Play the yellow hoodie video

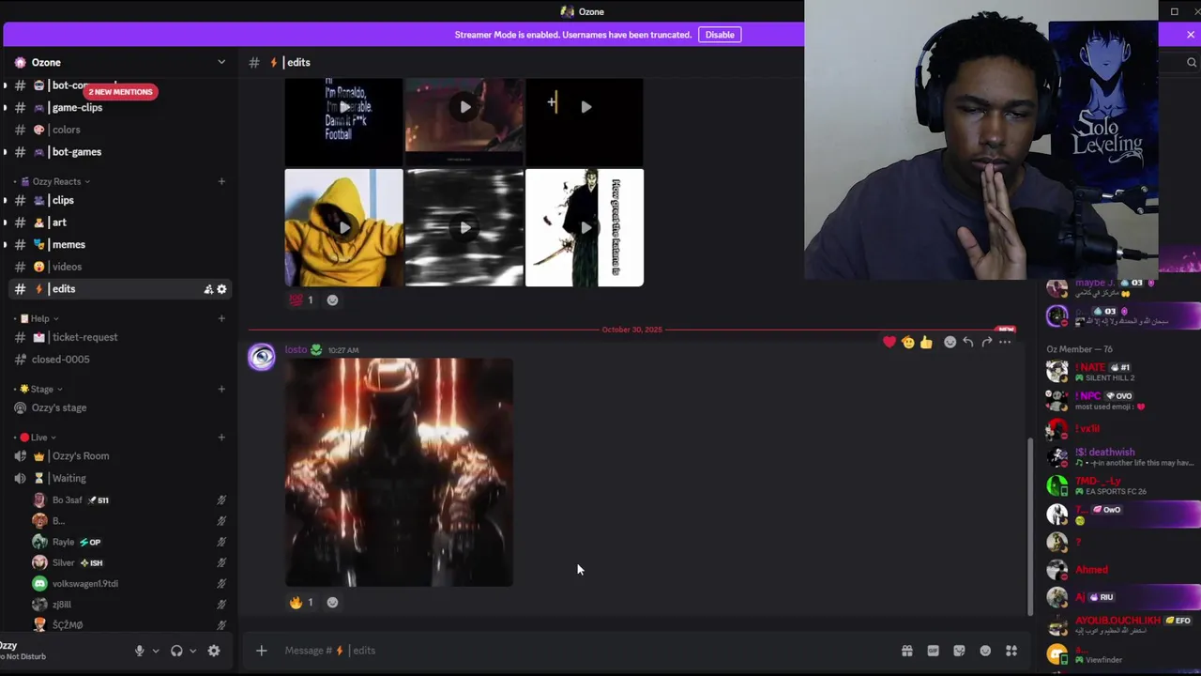pos(344,227)
